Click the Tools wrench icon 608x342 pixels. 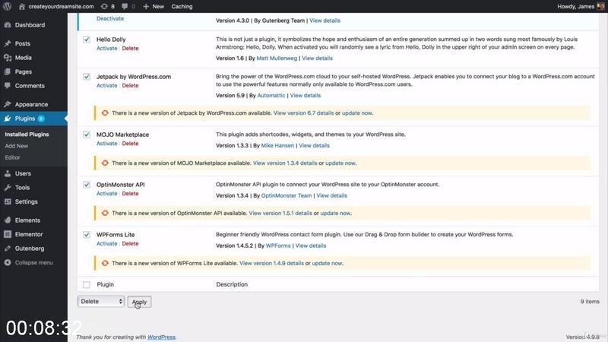click(8, 187)
